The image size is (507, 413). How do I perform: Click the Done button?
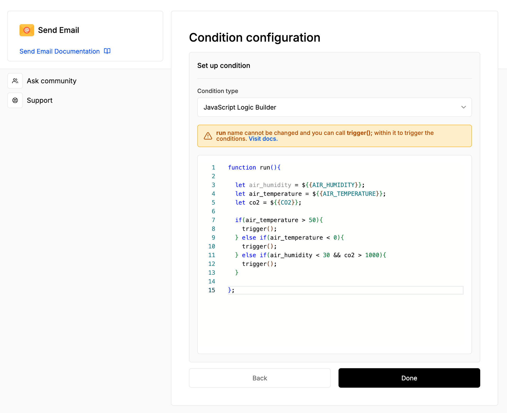coord(409,378)
